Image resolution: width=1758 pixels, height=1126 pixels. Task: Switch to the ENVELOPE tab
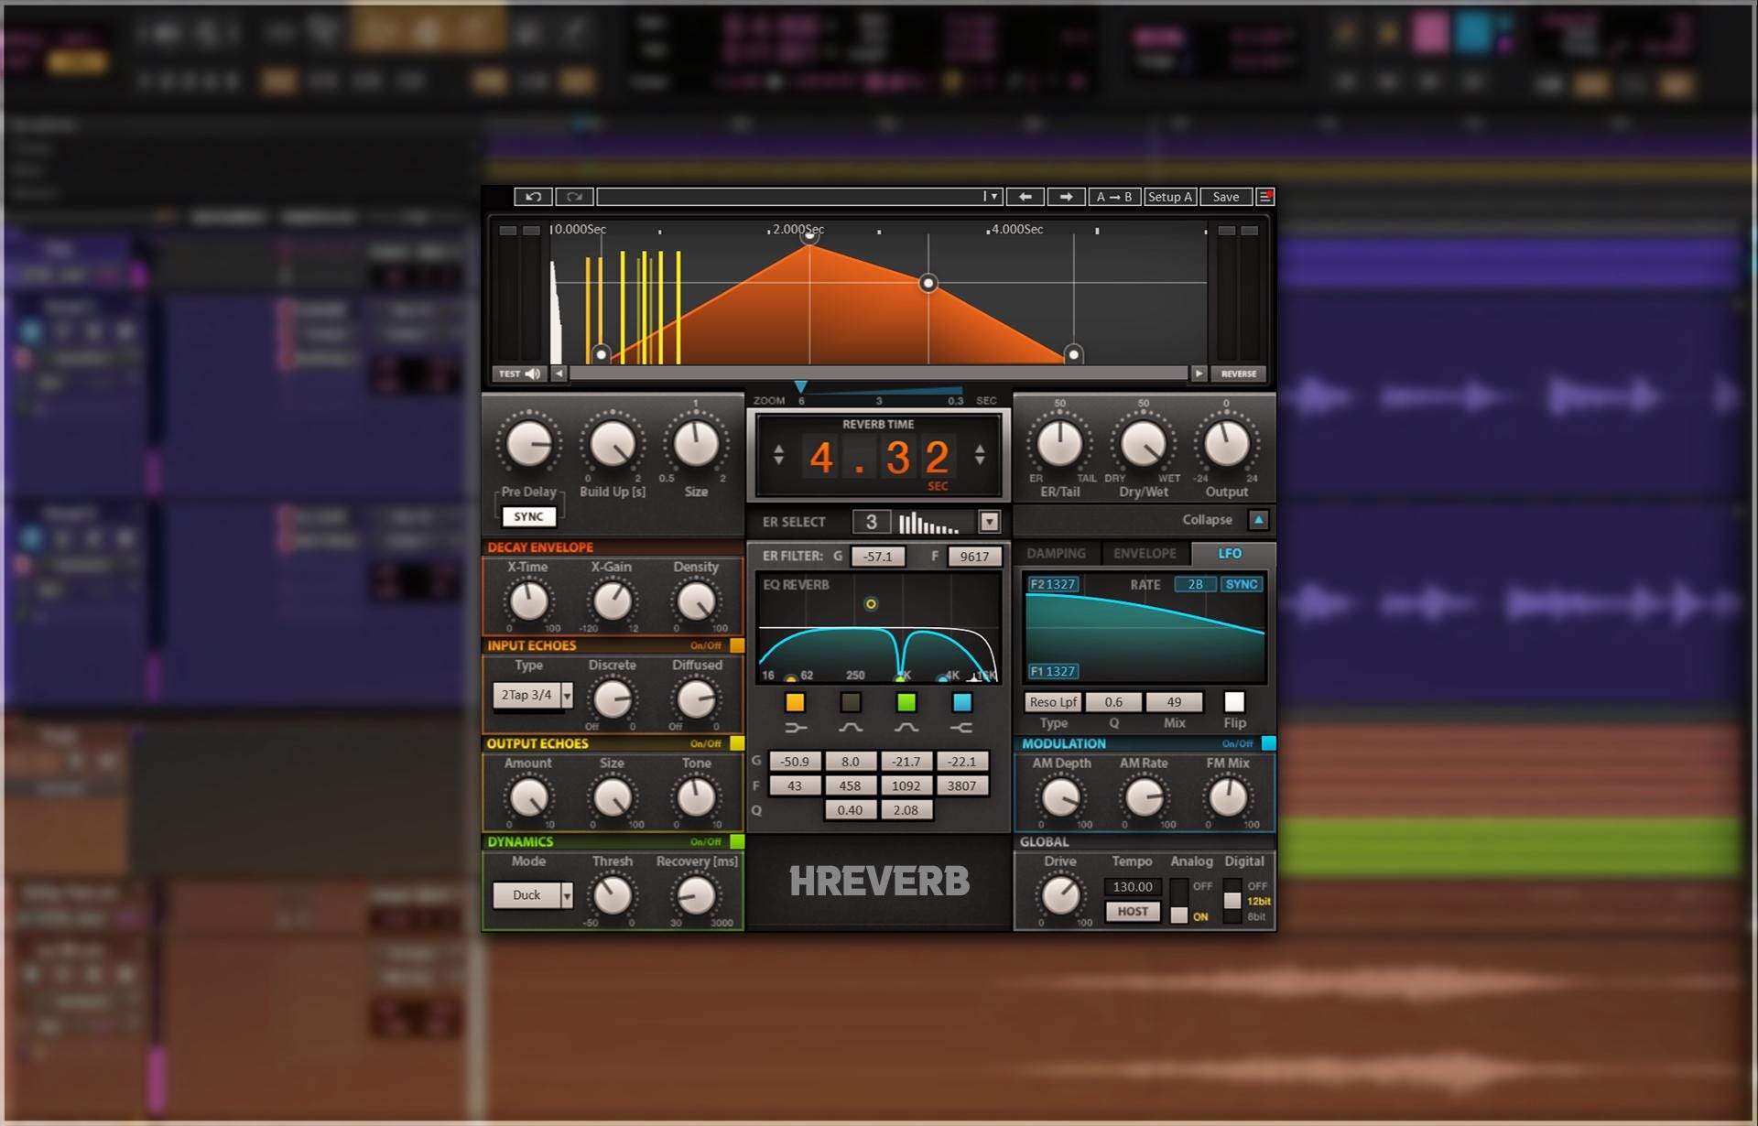coord(1145,554)
